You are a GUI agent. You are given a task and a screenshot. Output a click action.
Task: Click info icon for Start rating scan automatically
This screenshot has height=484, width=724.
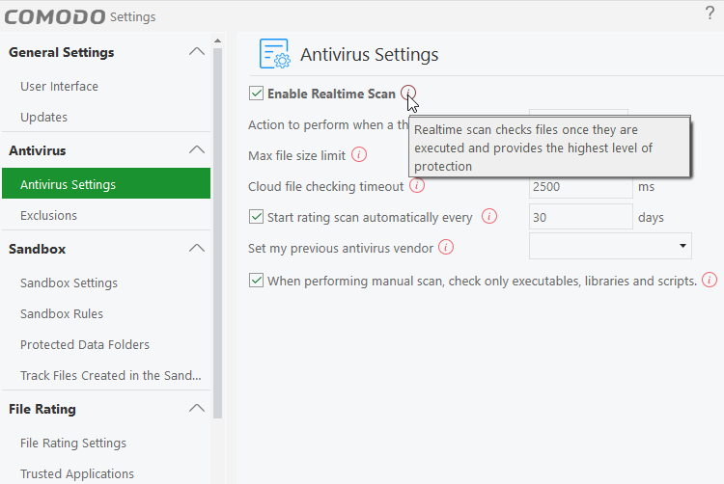click(x=489, y=216)
